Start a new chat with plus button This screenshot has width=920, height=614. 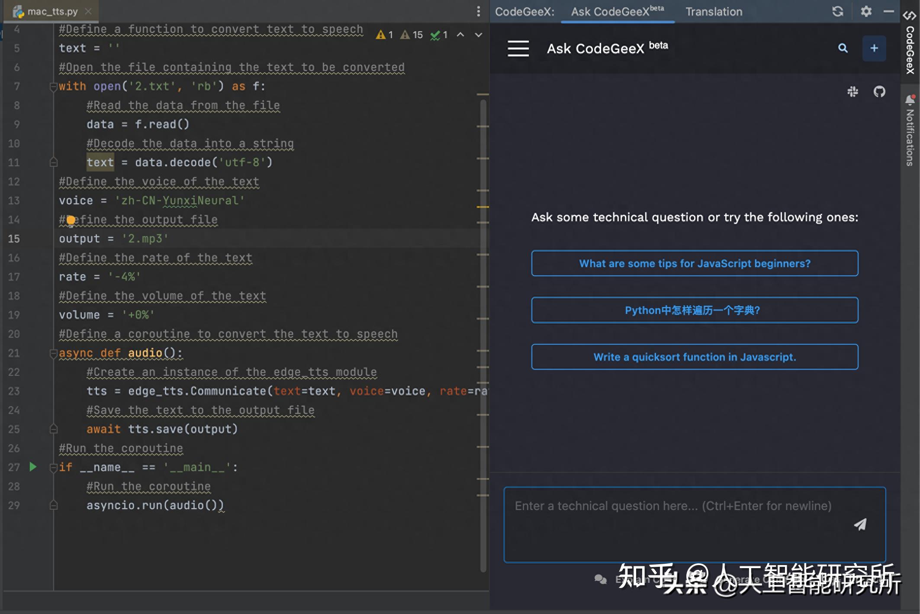pyautogui.click(x=874, y=48)
